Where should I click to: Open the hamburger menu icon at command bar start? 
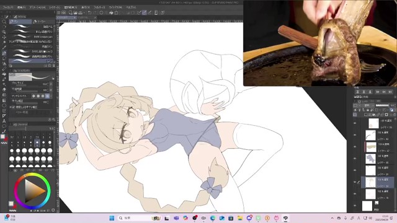tap(58, 12)
